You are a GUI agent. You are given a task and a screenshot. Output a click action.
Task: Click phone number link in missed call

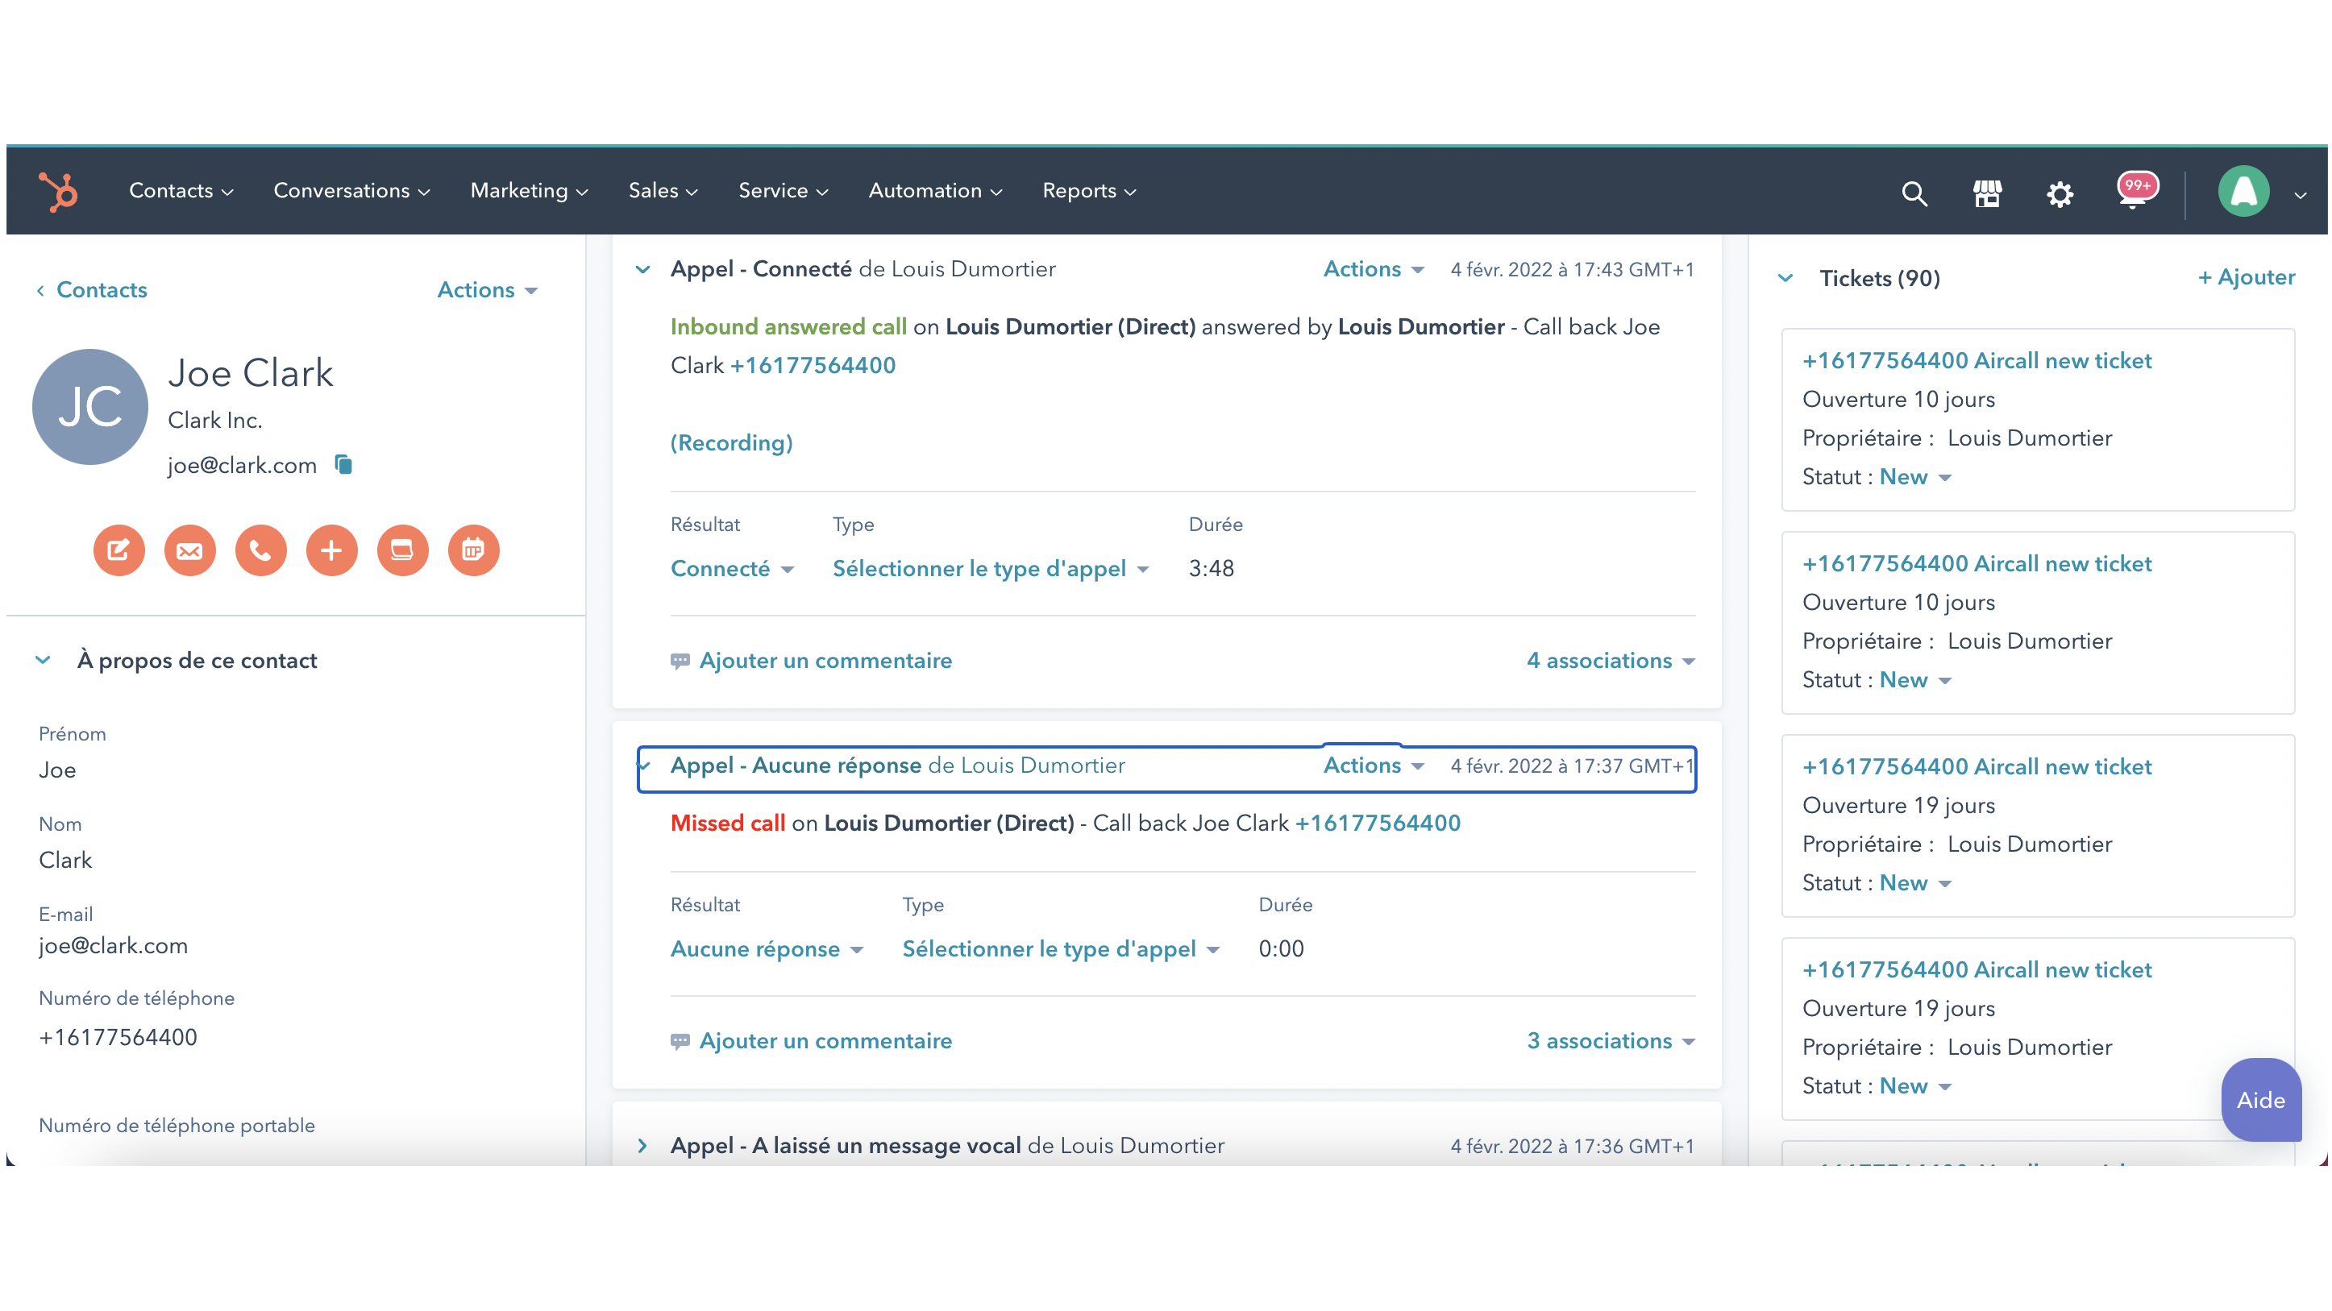1378,824
